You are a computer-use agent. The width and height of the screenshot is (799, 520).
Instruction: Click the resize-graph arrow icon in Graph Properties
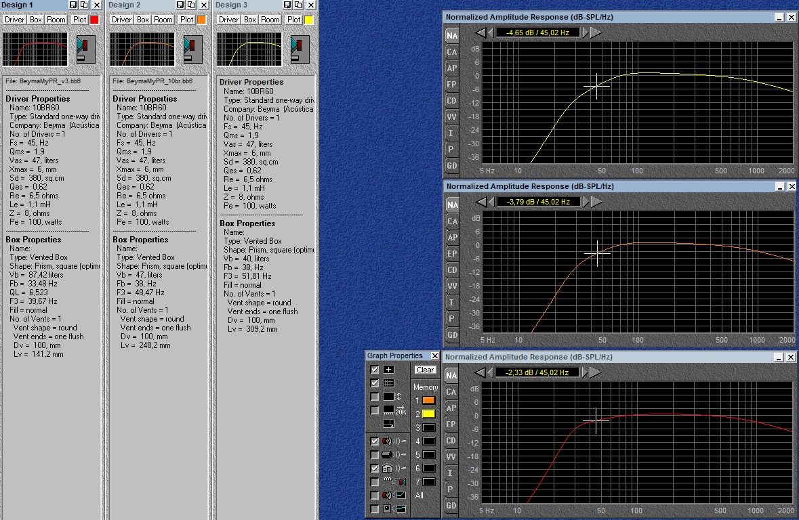[x=388, y=424]
